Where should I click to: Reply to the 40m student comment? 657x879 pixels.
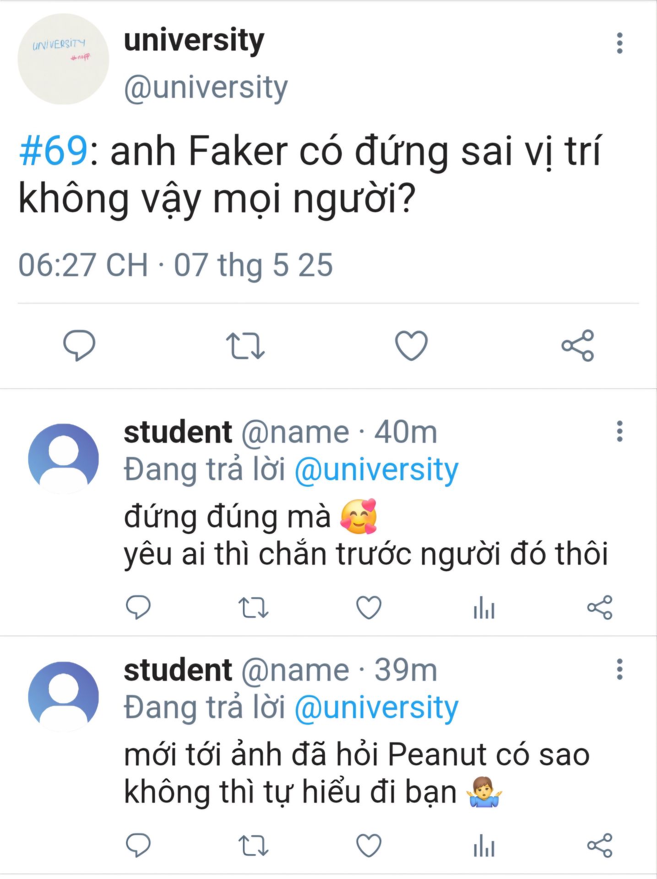click(x=138, y=608)
